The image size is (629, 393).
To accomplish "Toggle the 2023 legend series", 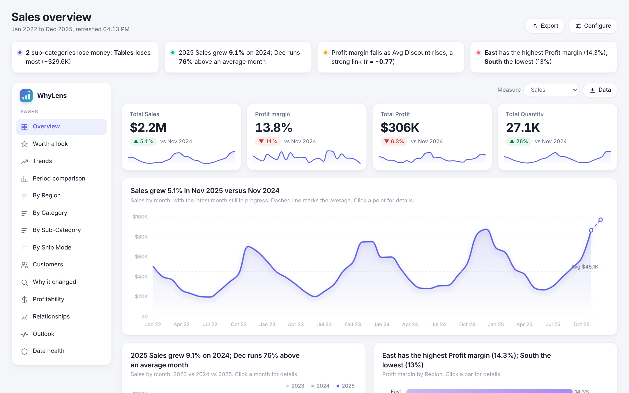I will (295, 386).
